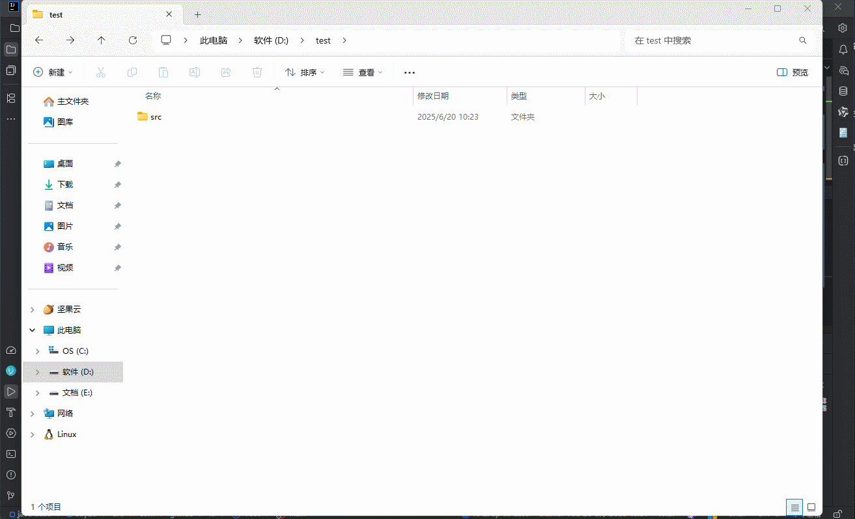Open 下载 in quick access
The width and height of the screenshot is (855, 519).
[x=65, y=185]
